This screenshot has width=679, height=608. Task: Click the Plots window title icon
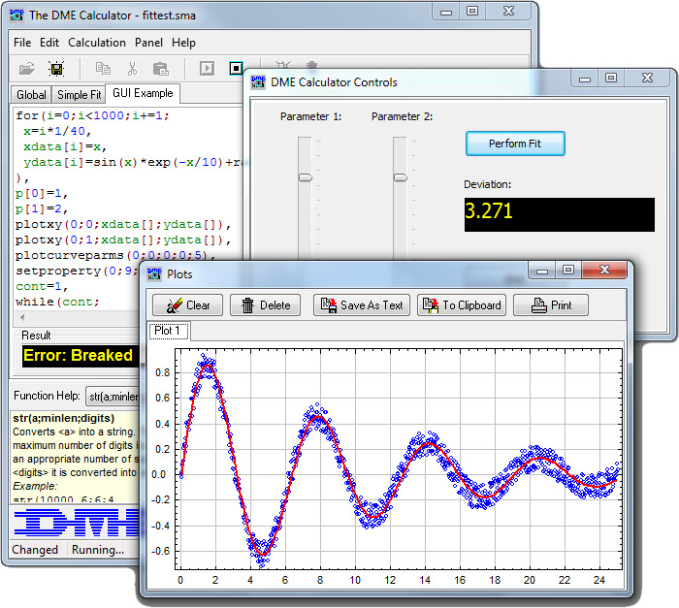(x=154, y=274)
